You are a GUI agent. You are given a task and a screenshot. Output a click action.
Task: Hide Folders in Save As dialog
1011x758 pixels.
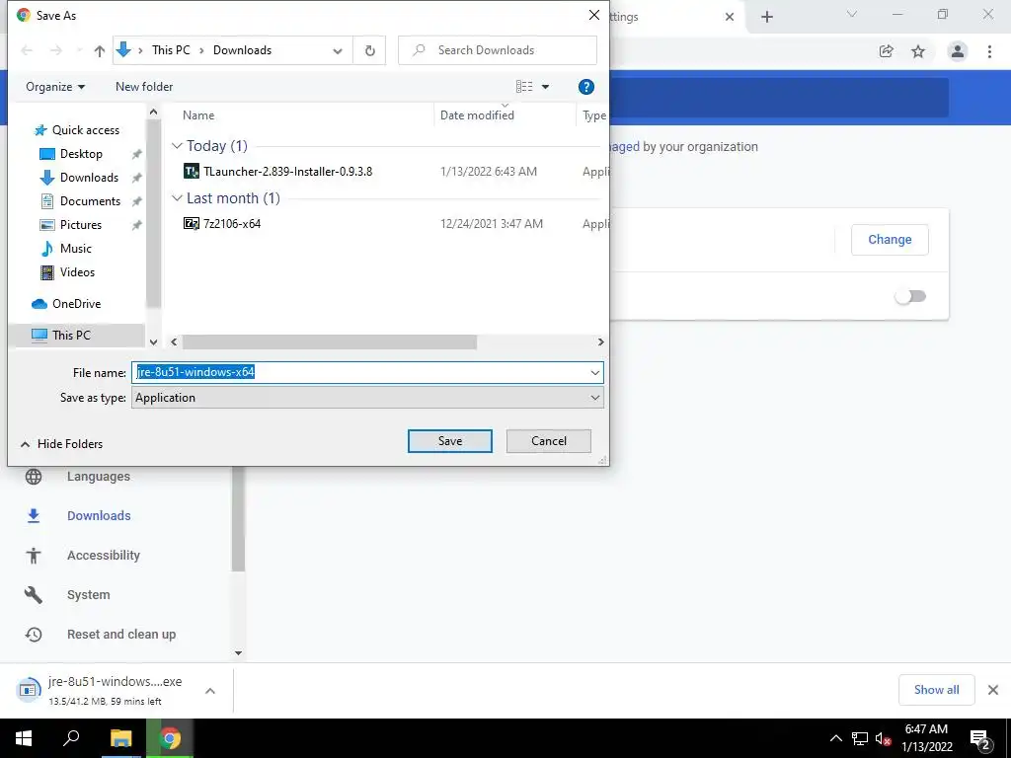click(x=62, y=444)
